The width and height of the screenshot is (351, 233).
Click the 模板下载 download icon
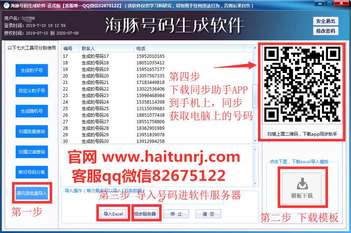pyautogui.click(x=302, y=188)
